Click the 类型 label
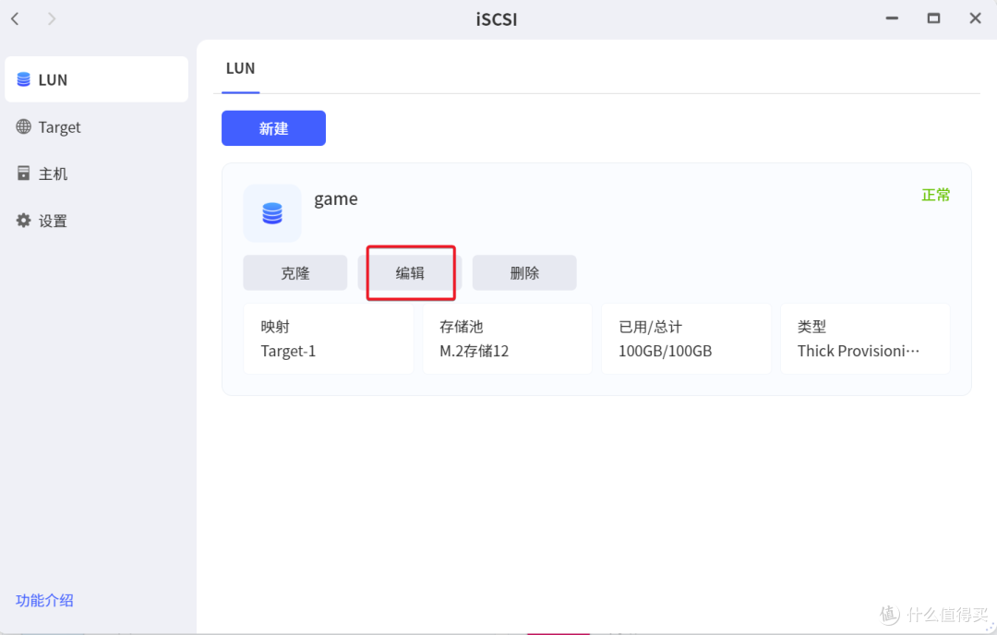Viewport: 997px width, 635px height. coord(812,327)
